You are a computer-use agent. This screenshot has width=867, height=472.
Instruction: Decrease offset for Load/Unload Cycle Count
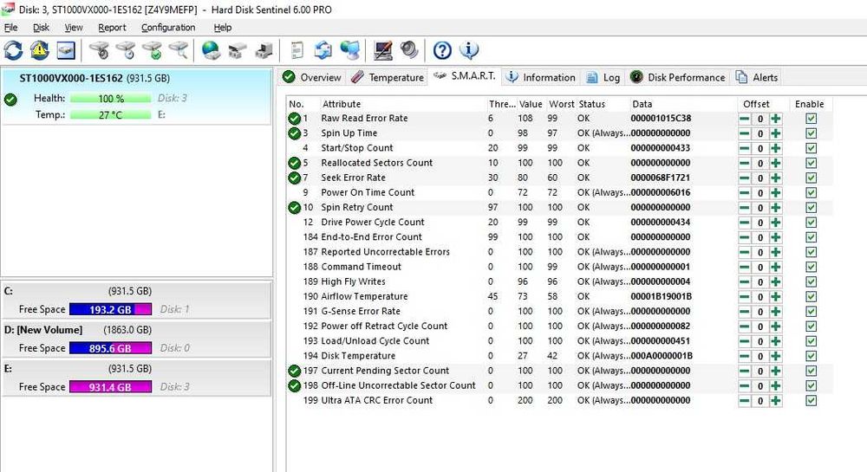[x=745, y=342]
